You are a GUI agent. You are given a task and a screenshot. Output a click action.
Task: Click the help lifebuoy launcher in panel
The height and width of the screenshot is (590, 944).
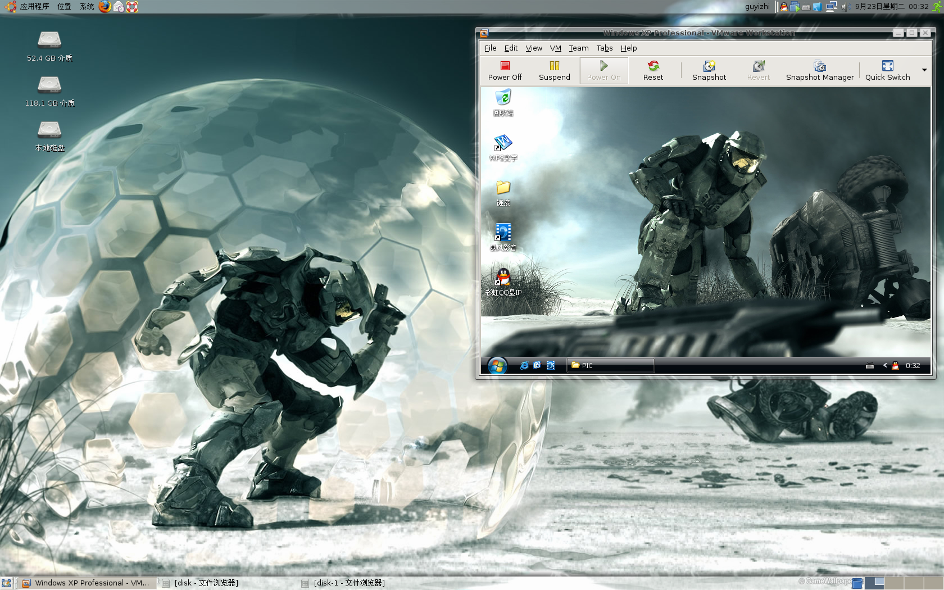132,7
